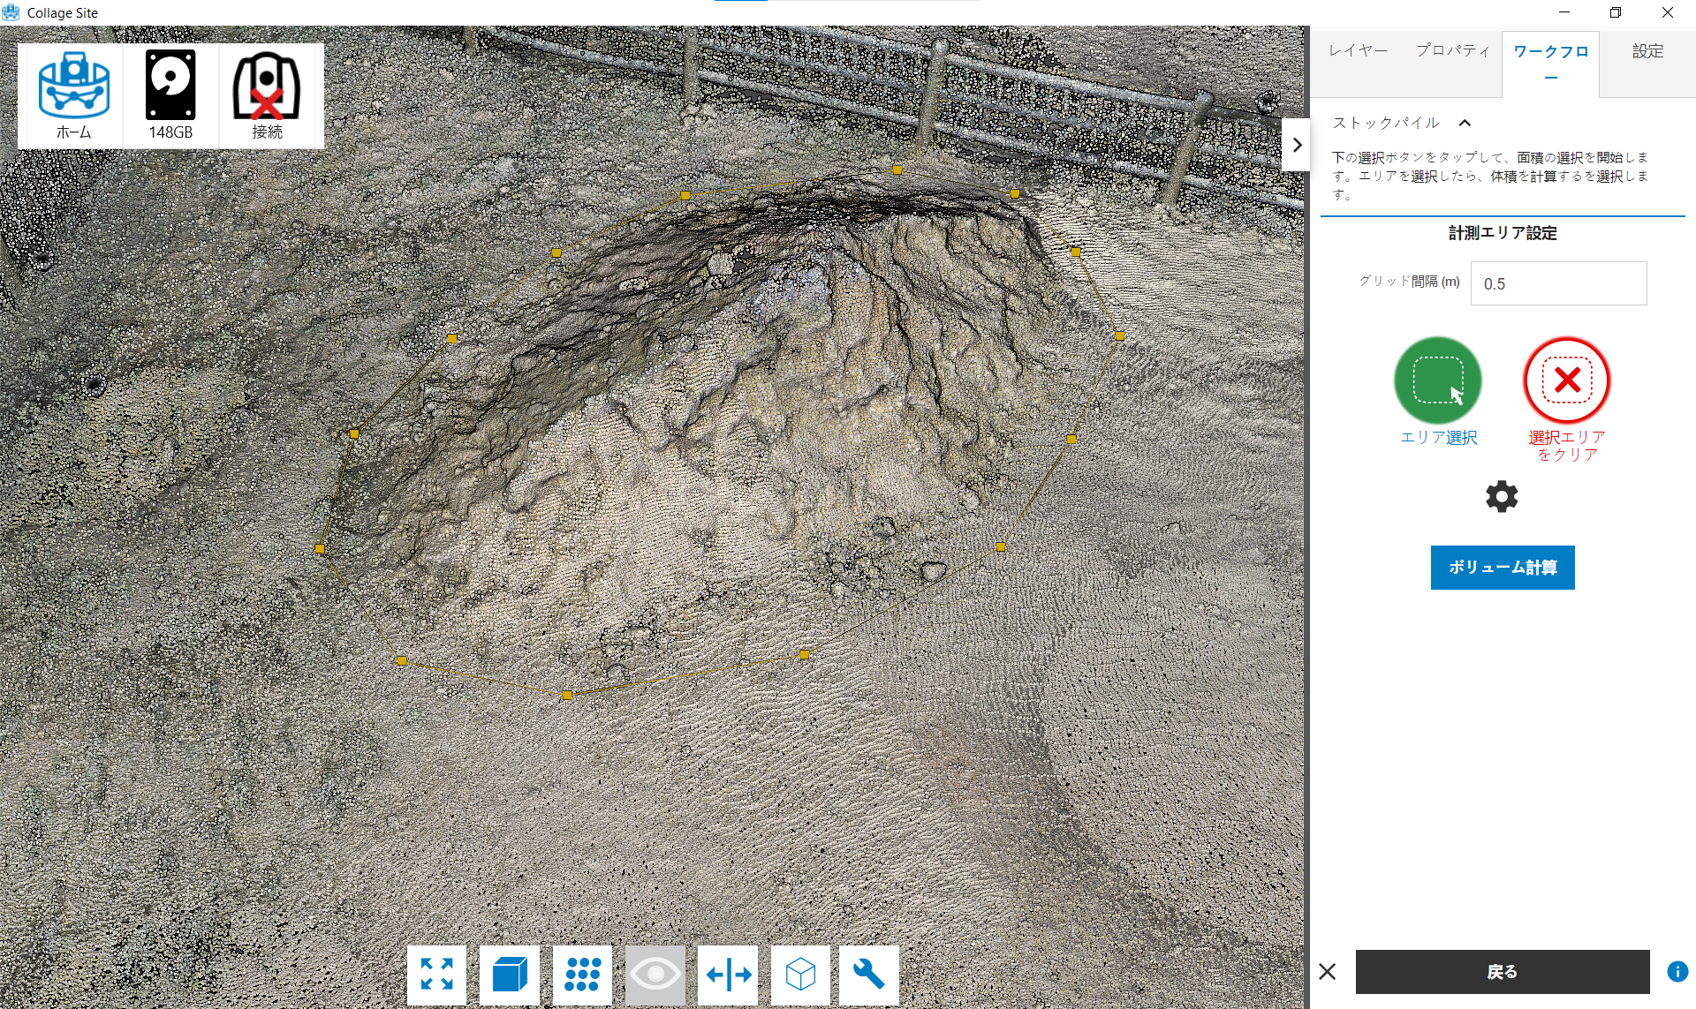The image size is (1696, 1009).
Task: Choose the wireframe cube icon
Action: click(x=800, y=975)
